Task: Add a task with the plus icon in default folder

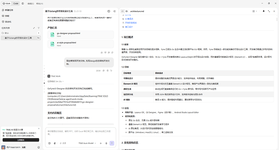Action: coord(38,33)
